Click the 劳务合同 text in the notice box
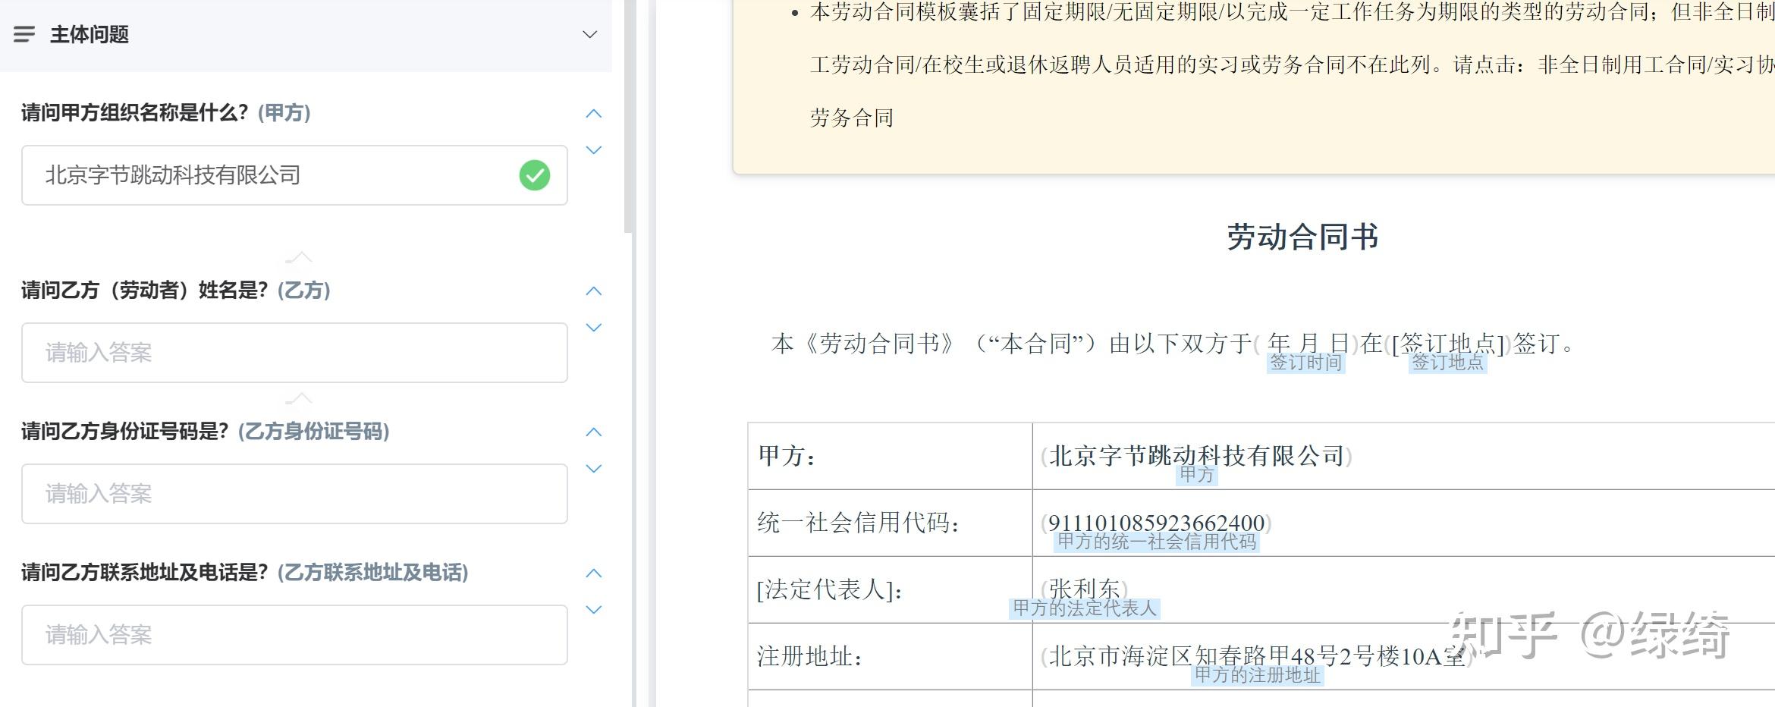Screen dimensions: 1775x707 pyautogui.click(x=852, y=118)
